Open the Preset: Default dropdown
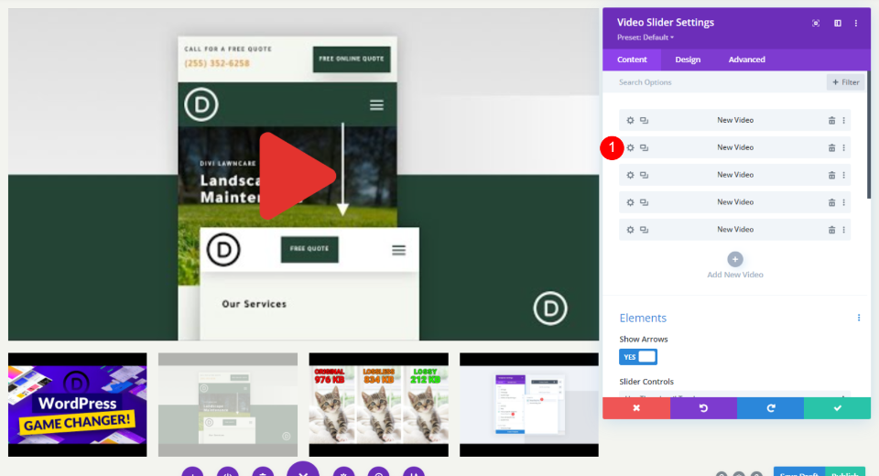 tap(646, 38)
